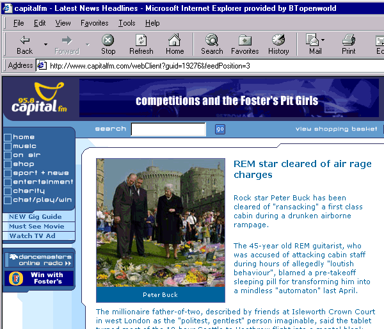Stop page loading with Stop icon

coord(108,40)
